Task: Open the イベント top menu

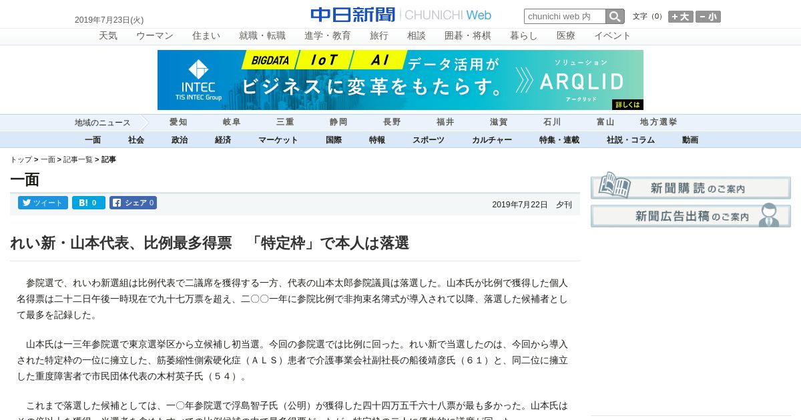Action: click(x=613, y=36)
